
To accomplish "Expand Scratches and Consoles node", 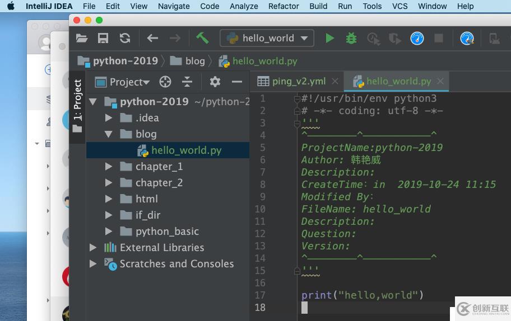I will coord(93,263).
